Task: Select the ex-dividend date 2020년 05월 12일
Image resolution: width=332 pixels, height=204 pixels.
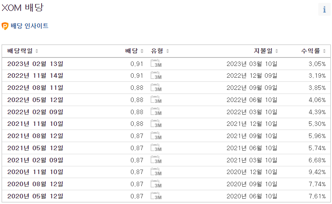Action: [x=35, y=196]
